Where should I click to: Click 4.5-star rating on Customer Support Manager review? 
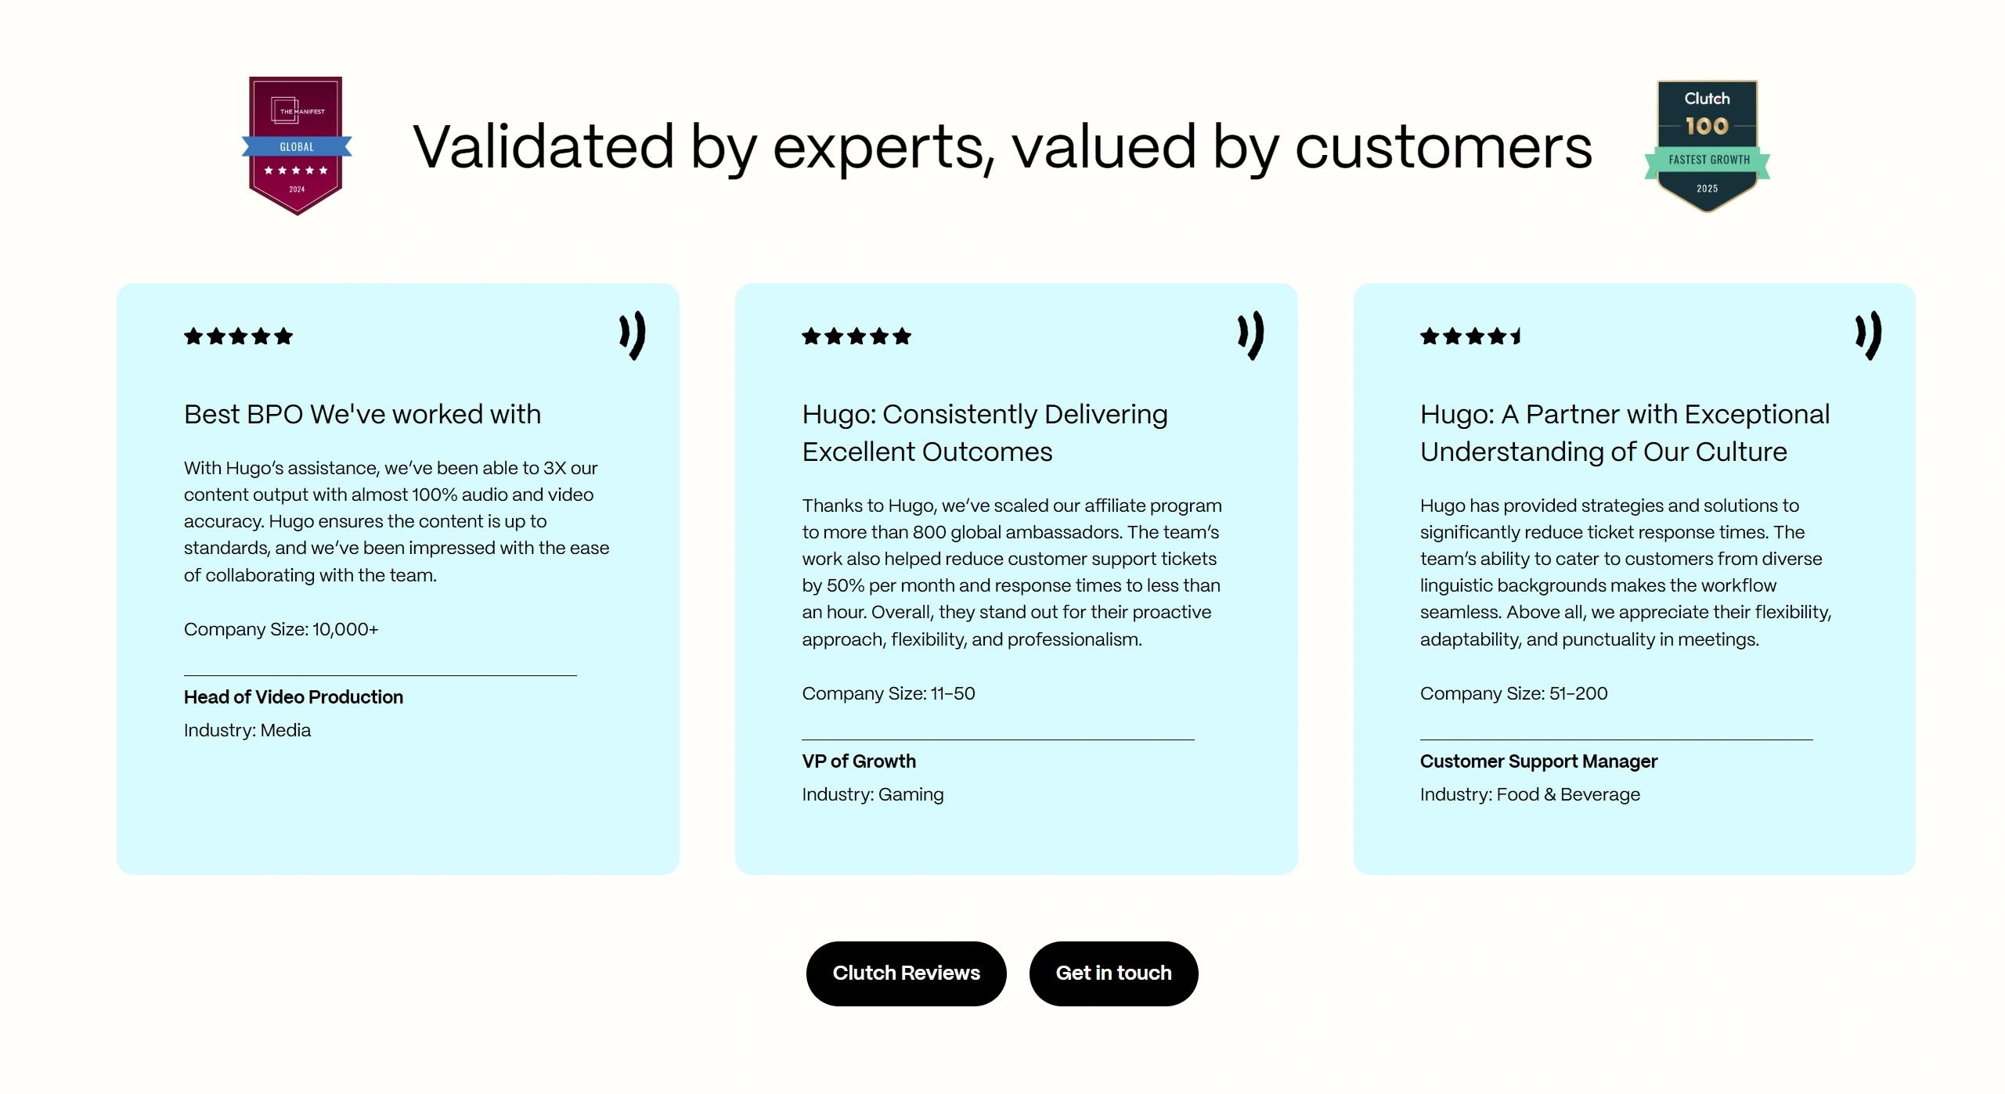(1470, 336)
